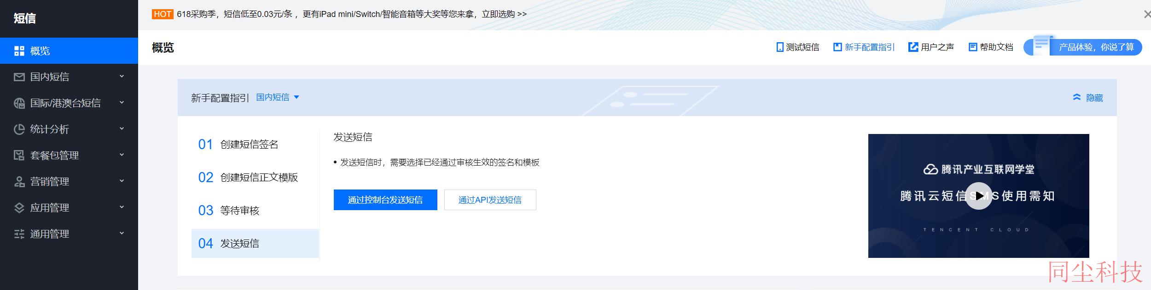
Task: Click the 概览 page heading
Action: click(163, 47)
